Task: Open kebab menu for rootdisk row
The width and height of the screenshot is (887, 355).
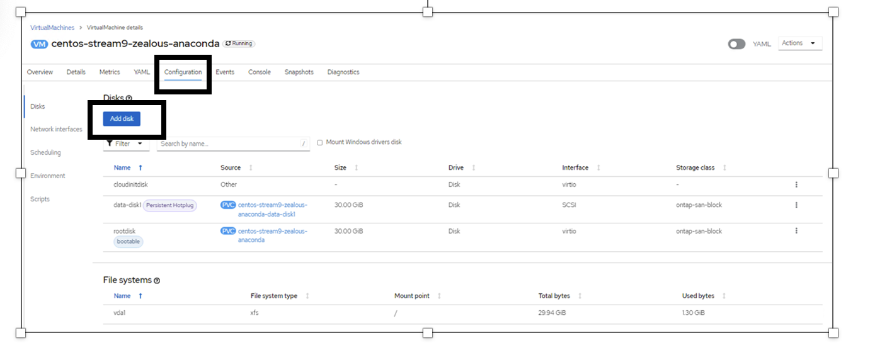Action: coord(796,231)
